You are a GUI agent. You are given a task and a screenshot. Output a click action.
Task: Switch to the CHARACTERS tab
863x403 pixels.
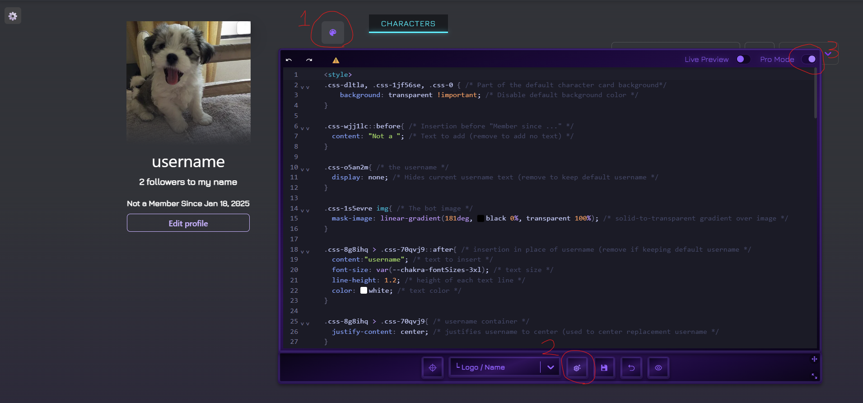[408, 23]
